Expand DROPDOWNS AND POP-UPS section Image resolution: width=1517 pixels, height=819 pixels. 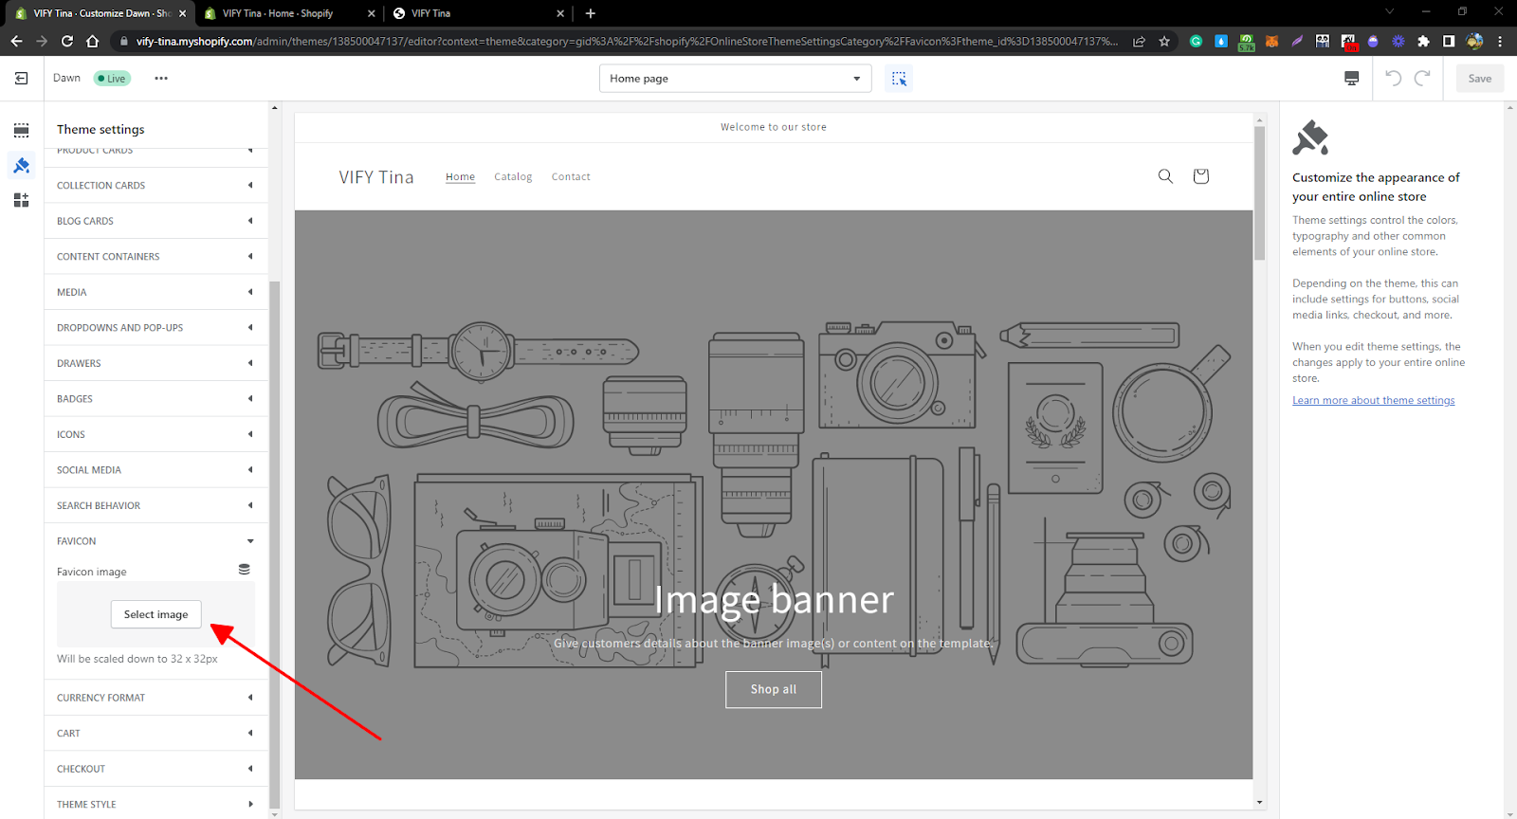pyautogui.click(x=155, y=328)
